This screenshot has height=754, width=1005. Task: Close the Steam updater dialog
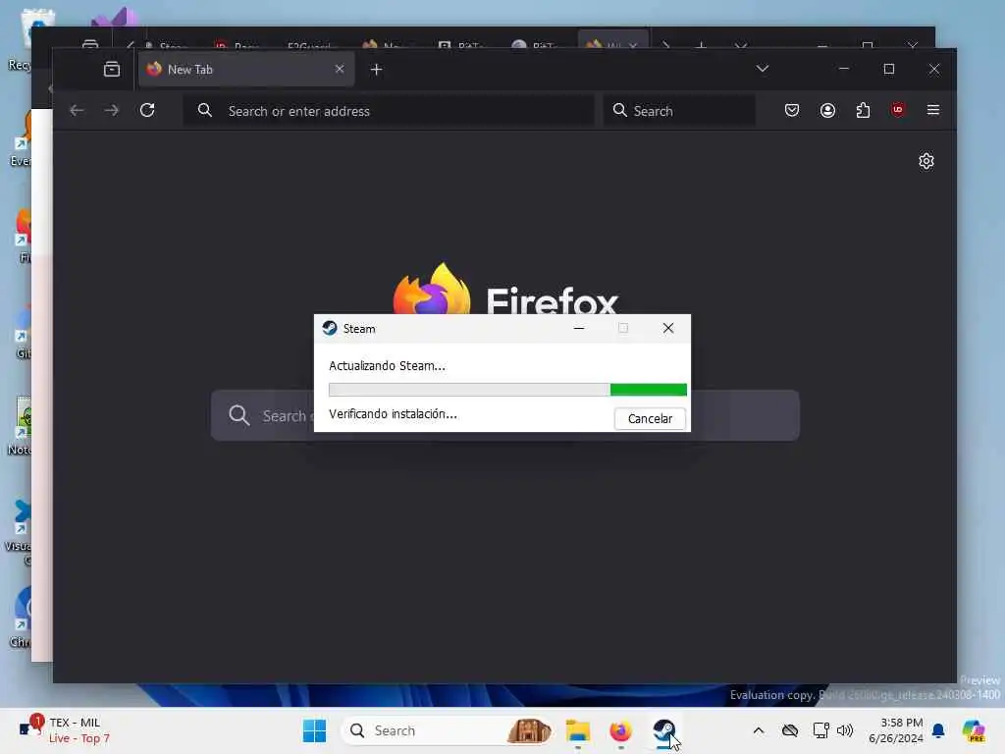pos(667,328)
